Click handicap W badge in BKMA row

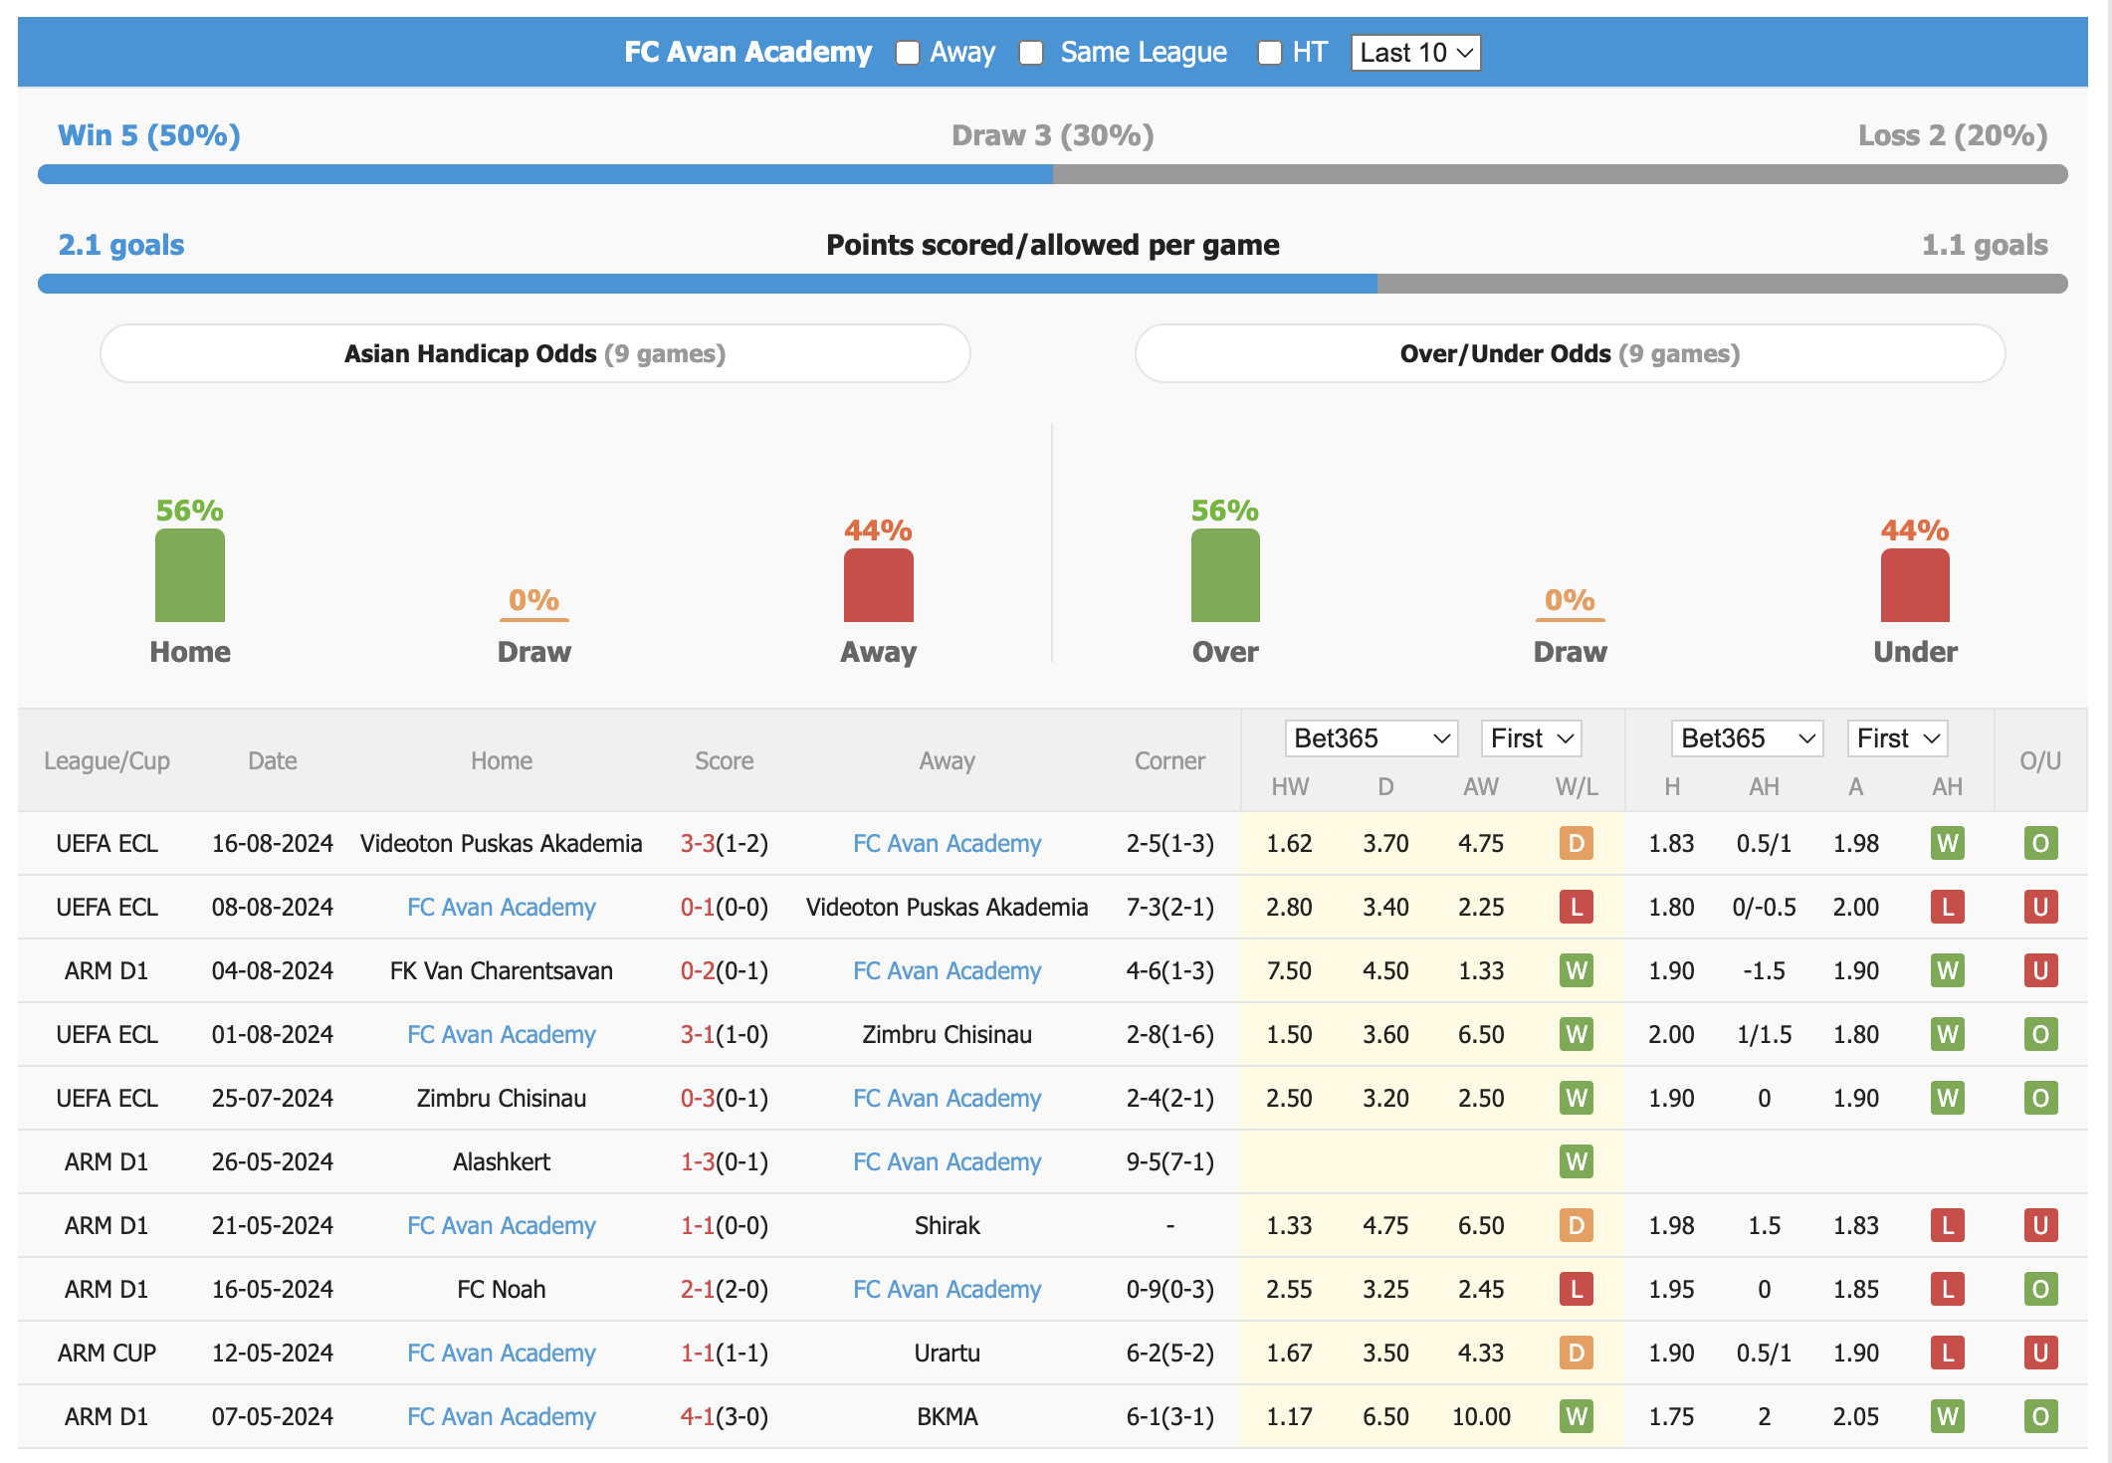click(1948, 1416)
